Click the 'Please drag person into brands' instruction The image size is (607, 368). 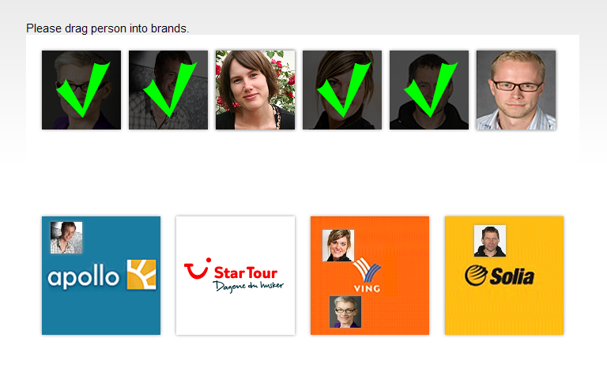tap(107, 28)
